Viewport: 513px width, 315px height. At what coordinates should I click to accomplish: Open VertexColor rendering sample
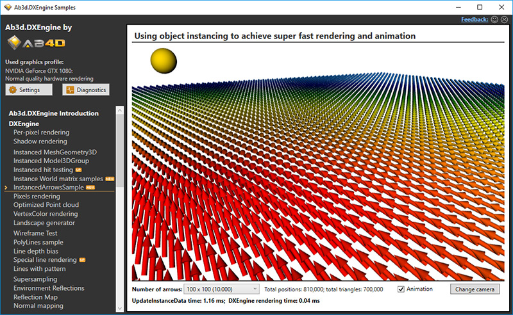[46, 214]
